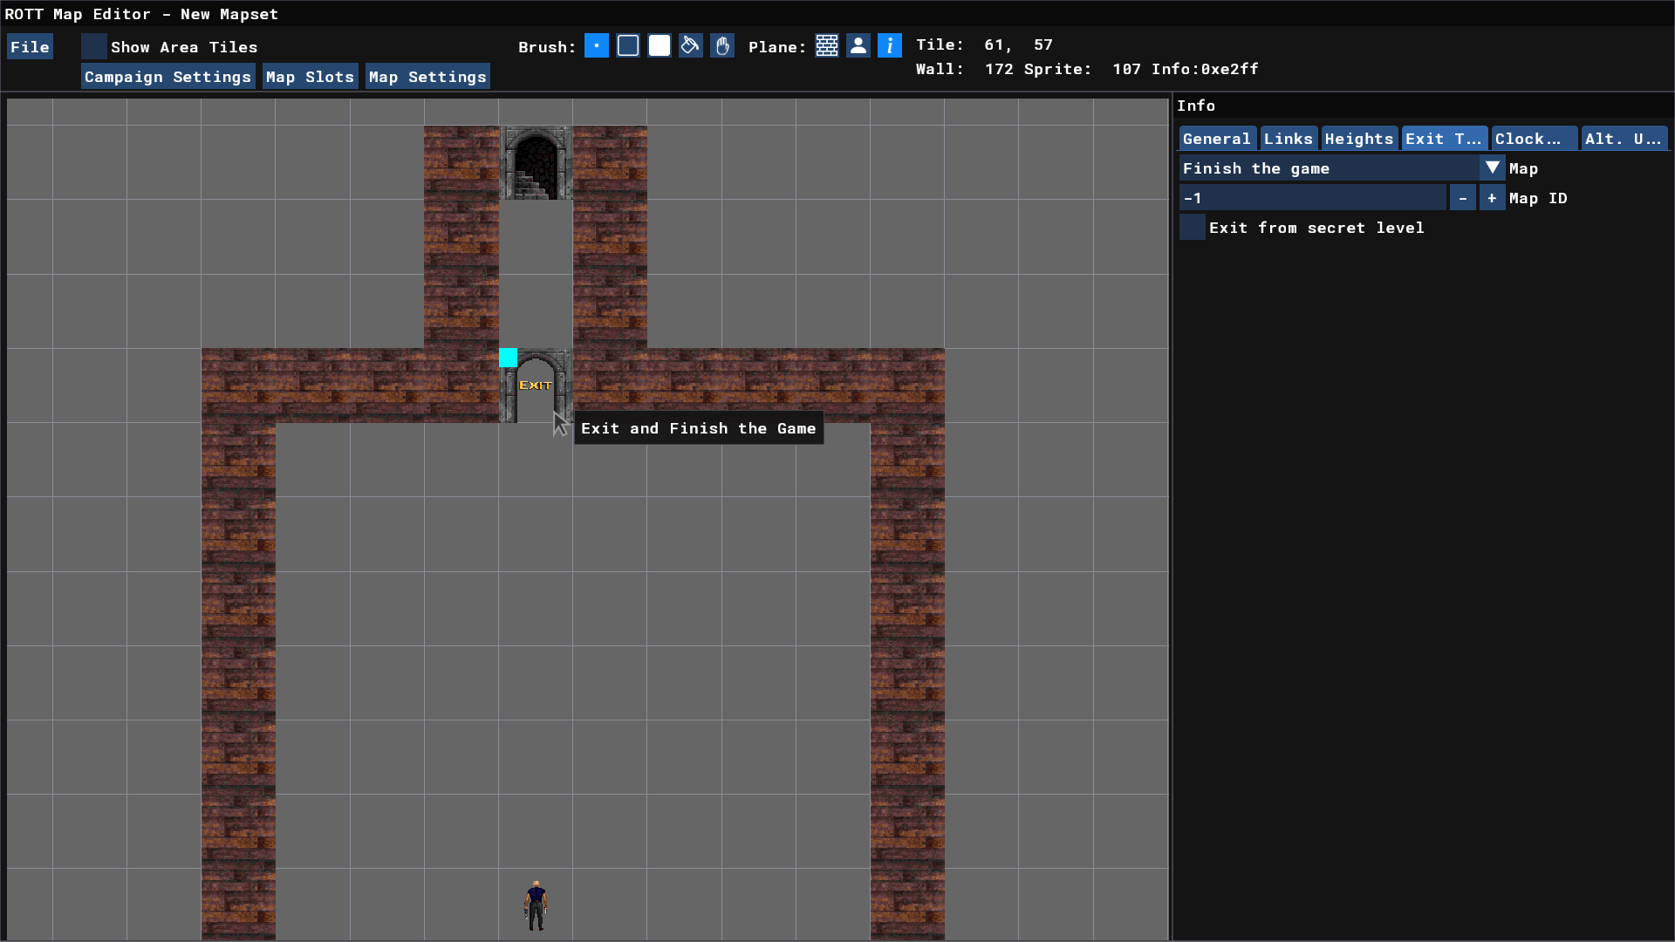Switch to the wall plane
The image size is (1675, 942).
click(827, 46)
